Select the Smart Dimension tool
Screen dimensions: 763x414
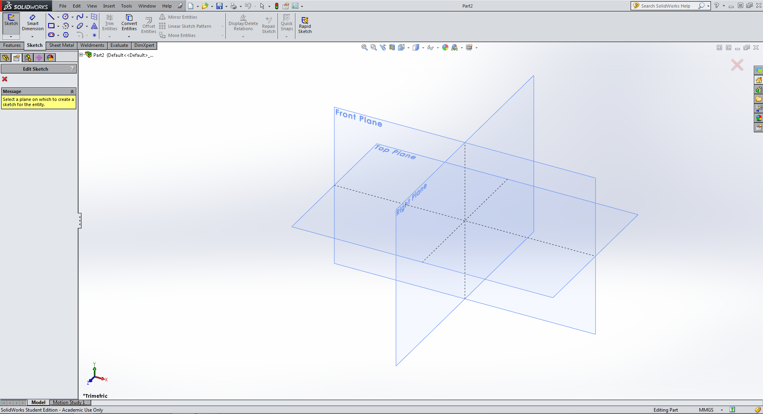(x=33, y=24)
